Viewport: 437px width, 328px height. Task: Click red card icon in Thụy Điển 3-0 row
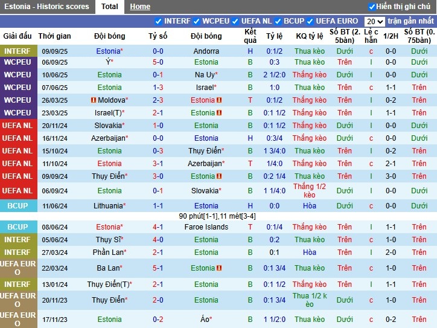click(219, 176)
